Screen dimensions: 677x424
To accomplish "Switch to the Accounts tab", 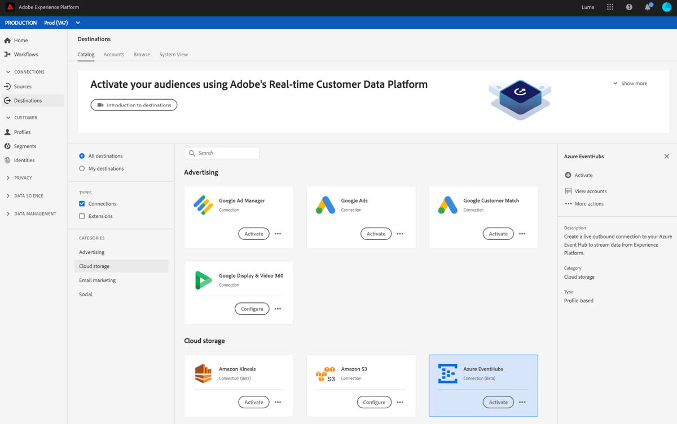I will 113,54.
